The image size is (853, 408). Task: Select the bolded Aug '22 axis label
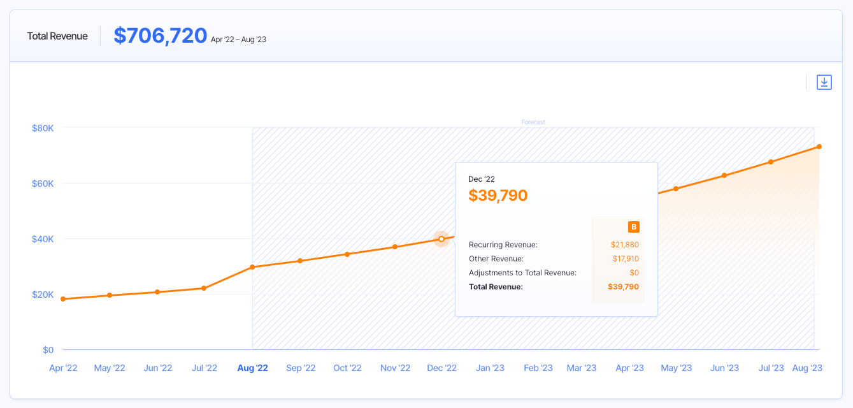click(x=252, y=368)
